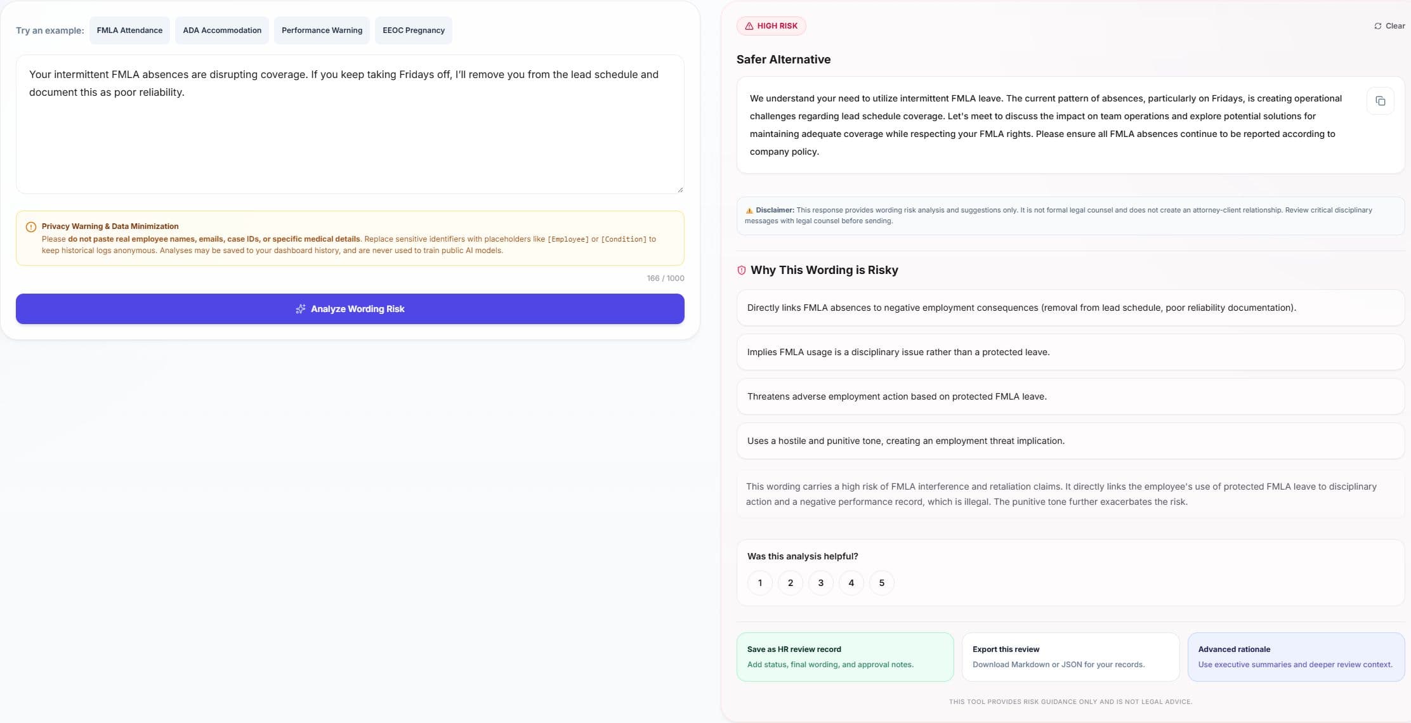The width and height of the screenshot is (1411, 723).
Task: Click the disclaimer warning icon
Action: 749,211
